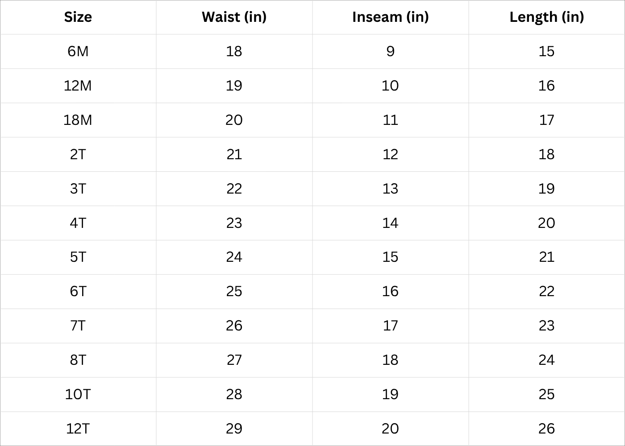
Task: Select the 12T size cell
Action: [x=78, y=429]
